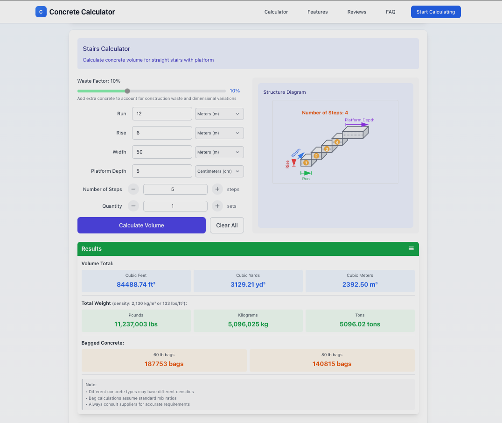Increase Number of Steps with plus icon

(x=217, y=189)
